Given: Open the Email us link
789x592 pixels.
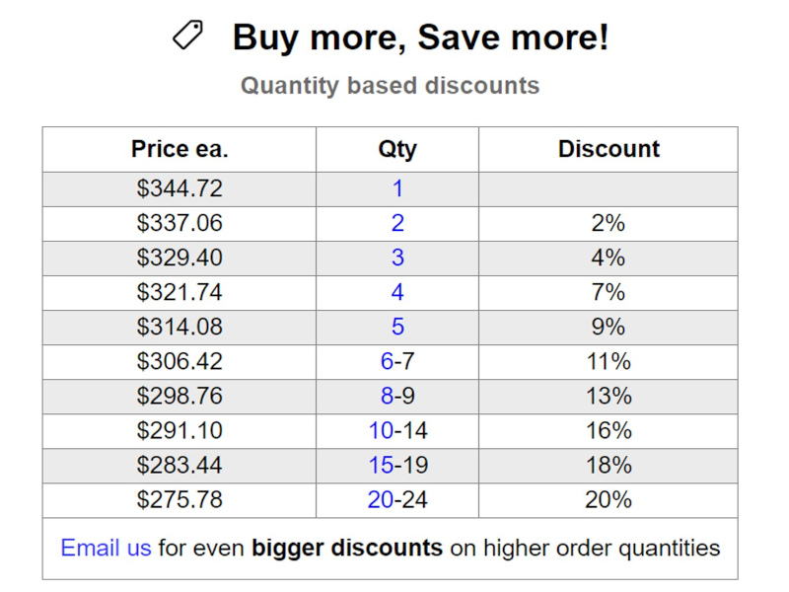Looking at the screenshot, I should (x=106, y=548).
